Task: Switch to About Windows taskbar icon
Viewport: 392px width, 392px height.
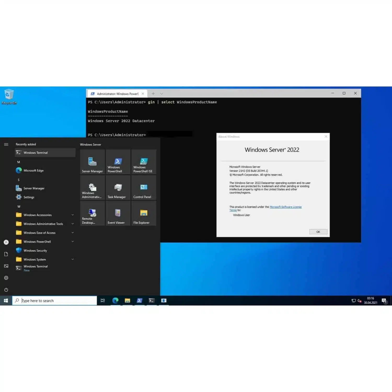Action: pos(164,301)
